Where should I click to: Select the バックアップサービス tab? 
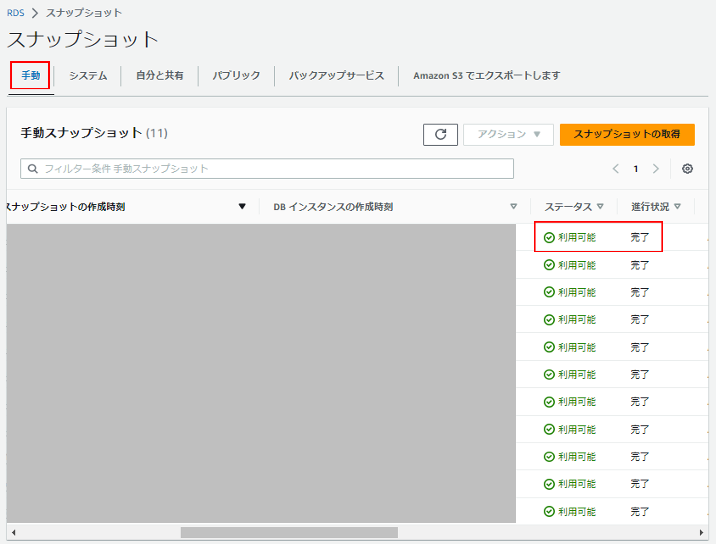336,75
